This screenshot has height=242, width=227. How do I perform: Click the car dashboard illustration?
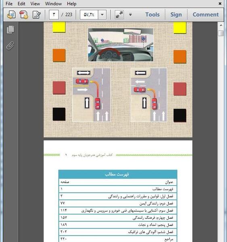point(121,45)
